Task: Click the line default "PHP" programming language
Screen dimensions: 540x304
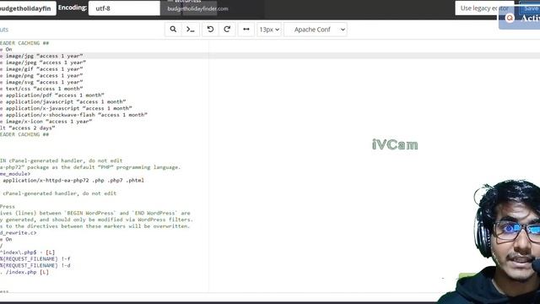Action: [x=90, y=167]
